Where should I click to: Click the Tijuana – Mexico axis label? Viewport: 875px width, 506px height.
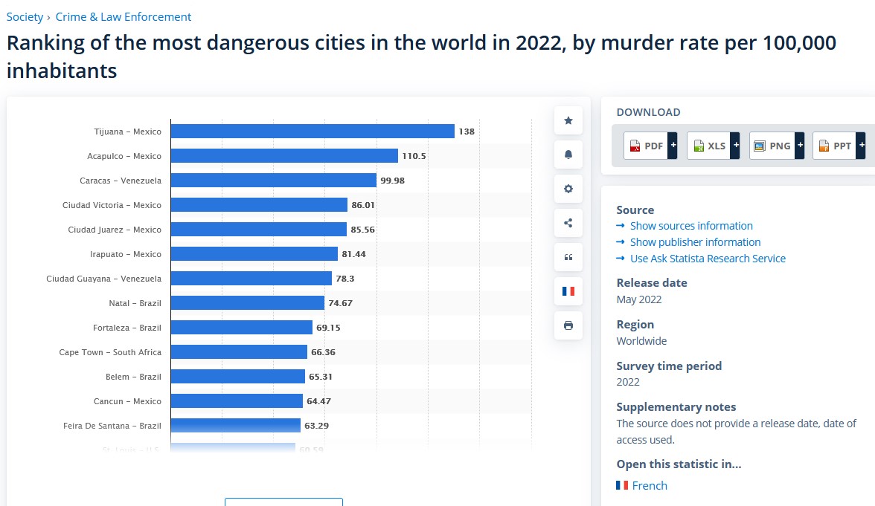(x=128, y=132)
